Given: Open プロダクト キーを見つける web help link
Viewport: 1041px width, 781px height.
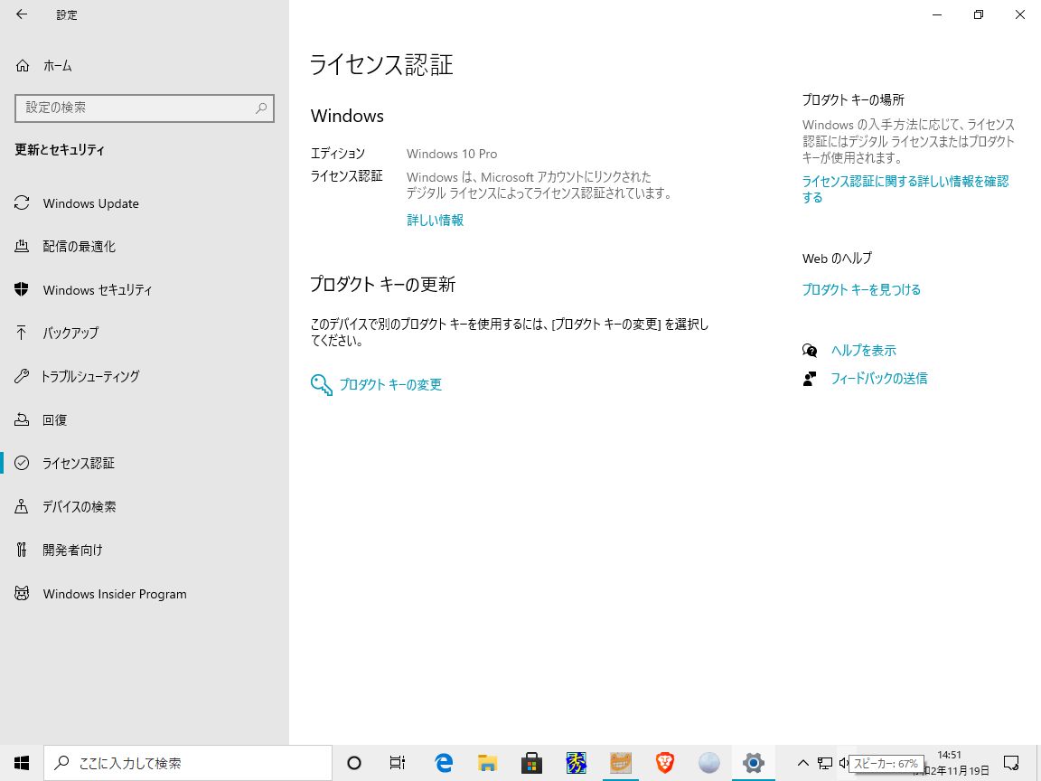Looking at the screenshot, I should pos(861,289).
